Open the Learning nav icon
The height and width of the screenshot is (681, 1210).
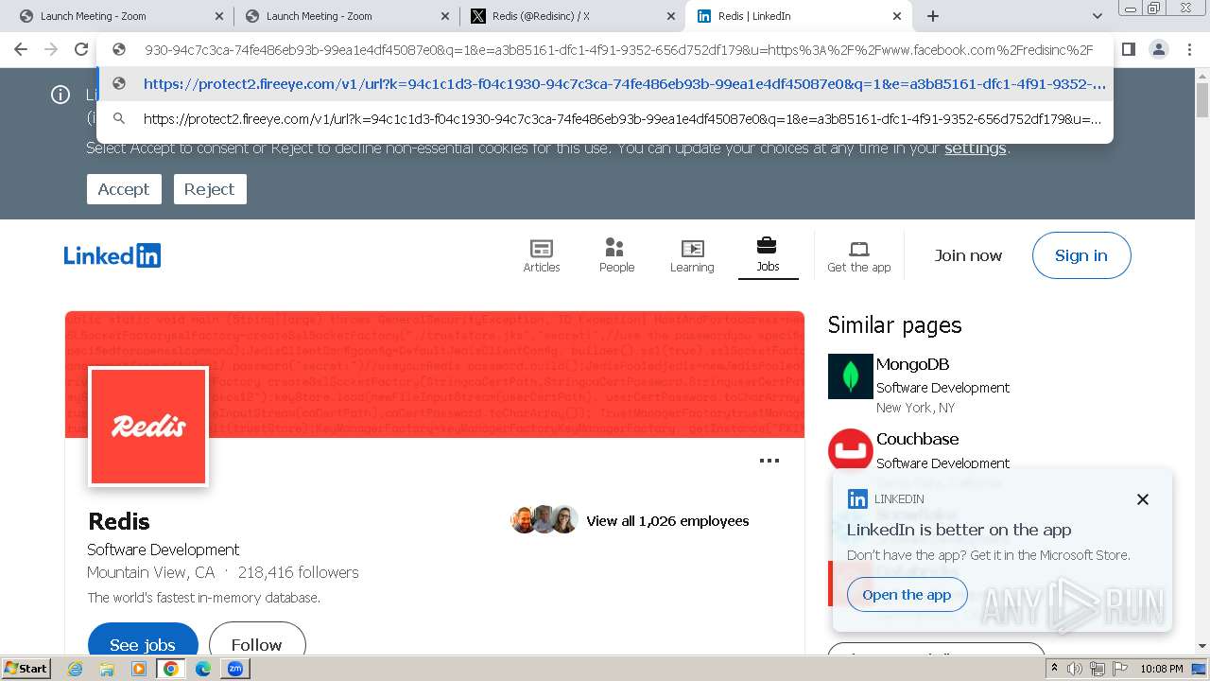692,255
